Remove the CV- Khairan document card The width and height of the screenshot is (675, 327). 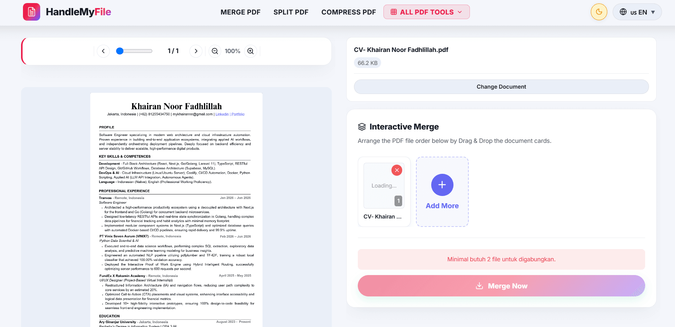pyautogui.click(x=397, y=170)
